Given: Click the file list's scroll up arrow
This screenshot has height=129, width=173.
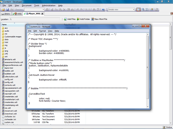Looking at the screenshot, I should [171, 24].
